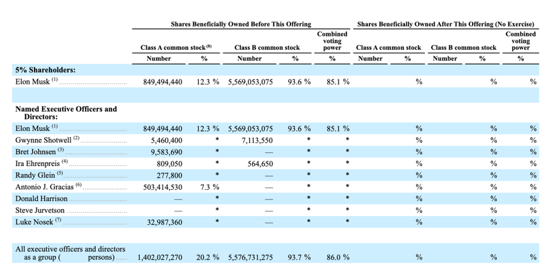
Task: Select Luke Nosek's share count 32,987,360
Action: [x=163, y=222]
